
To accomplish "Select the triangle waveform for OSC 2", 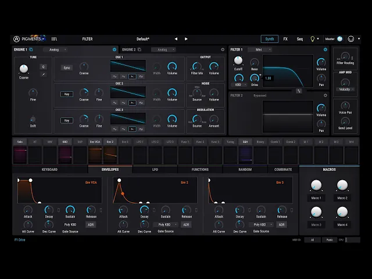I will pos(123,103).
